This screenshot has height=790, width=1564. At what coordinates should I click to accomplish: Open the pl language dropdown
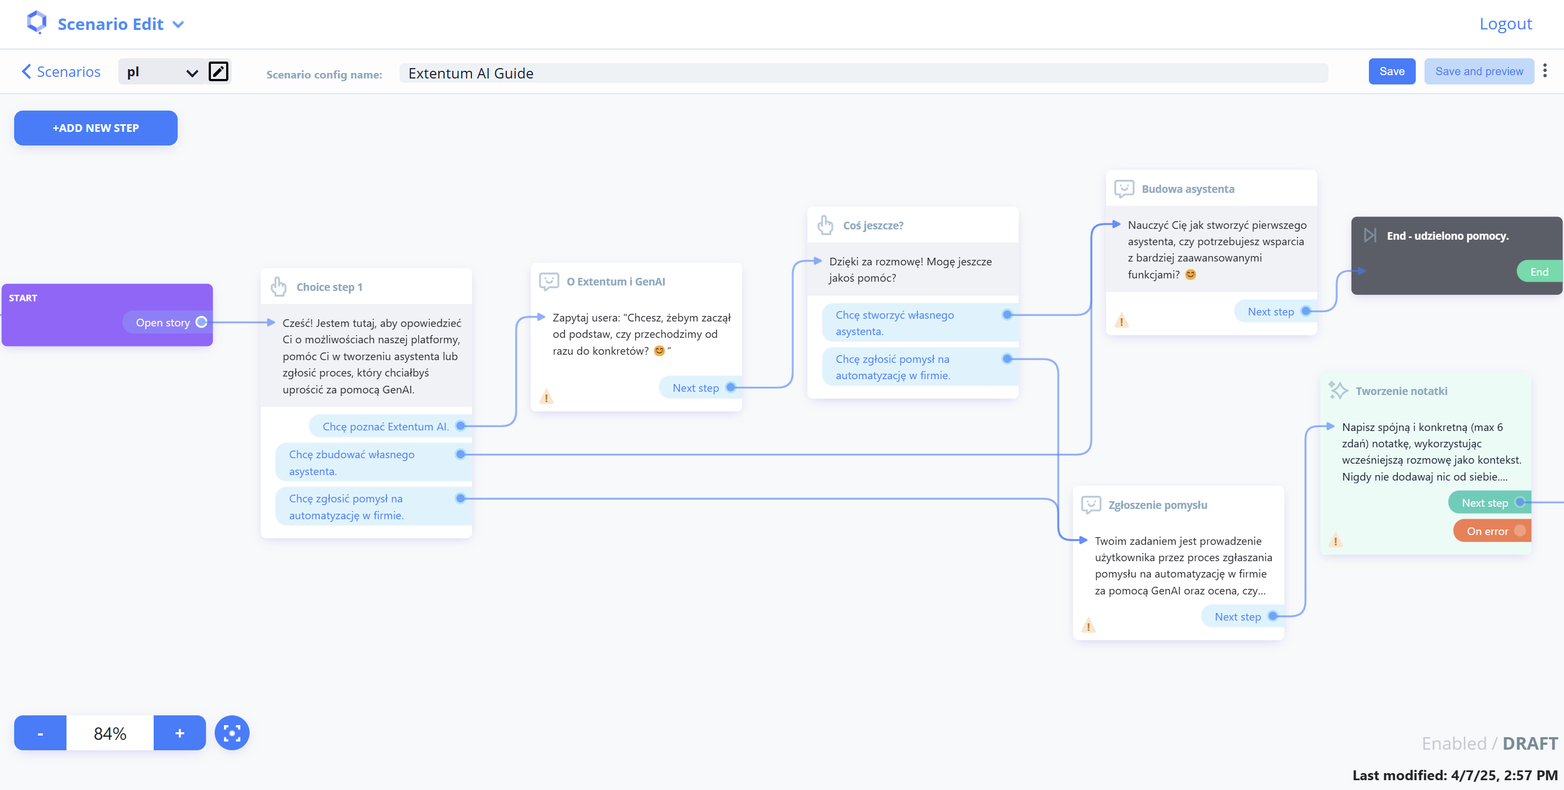[162, 72]
